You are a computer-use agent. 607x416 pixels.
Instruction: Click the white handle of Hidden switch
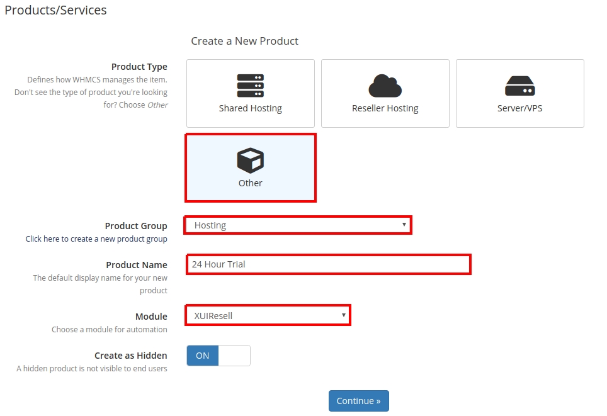[234, 356]
